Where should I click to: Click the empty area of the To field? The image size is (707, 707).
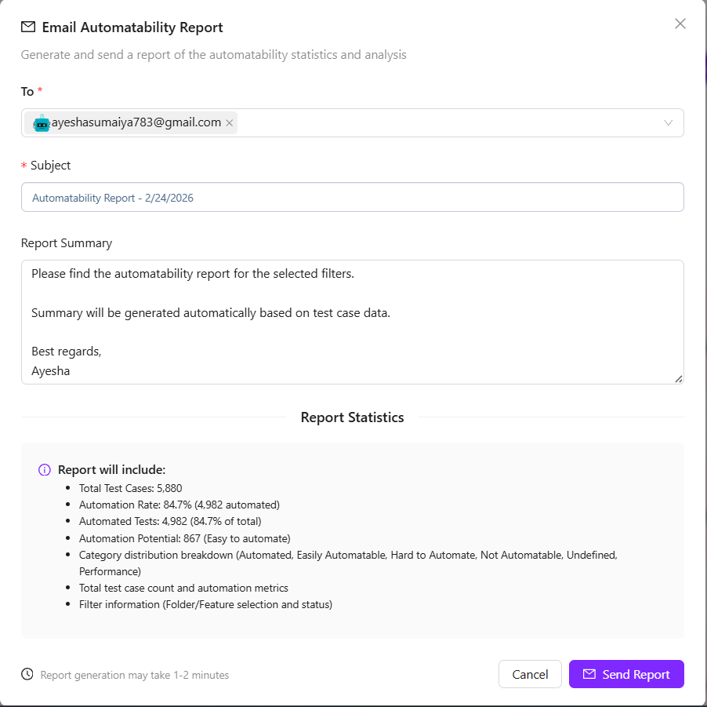click(x=447, y=123)
